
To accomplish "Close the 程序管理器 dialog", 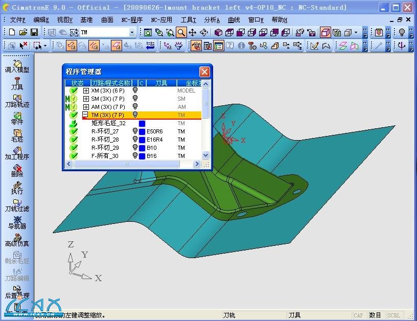I will coord(204,72).
